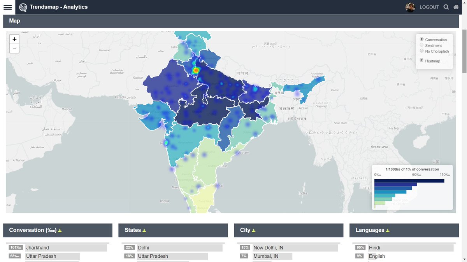Screen dimensions: 467x262
Task: Disable the Heatmap overlay
Action: pyautogui.click(x=421, y=59)
